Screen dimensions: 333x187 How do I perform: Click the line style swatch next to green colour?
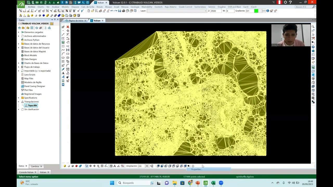[x=264, y=11]
